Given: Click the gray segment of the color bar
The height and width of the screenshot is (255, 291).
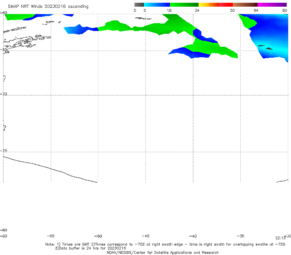Looking at the screenshot, I should 139,5.
